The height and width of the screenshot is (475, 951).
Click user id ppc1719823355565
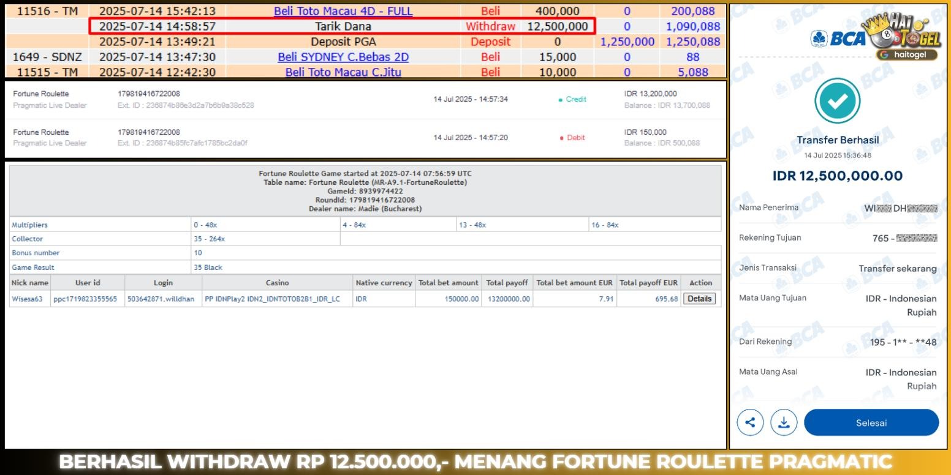pyautogui.click(x=85, y=299)
